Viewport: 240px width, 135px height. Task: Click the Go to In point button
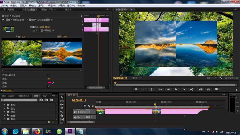click(160, 89)
